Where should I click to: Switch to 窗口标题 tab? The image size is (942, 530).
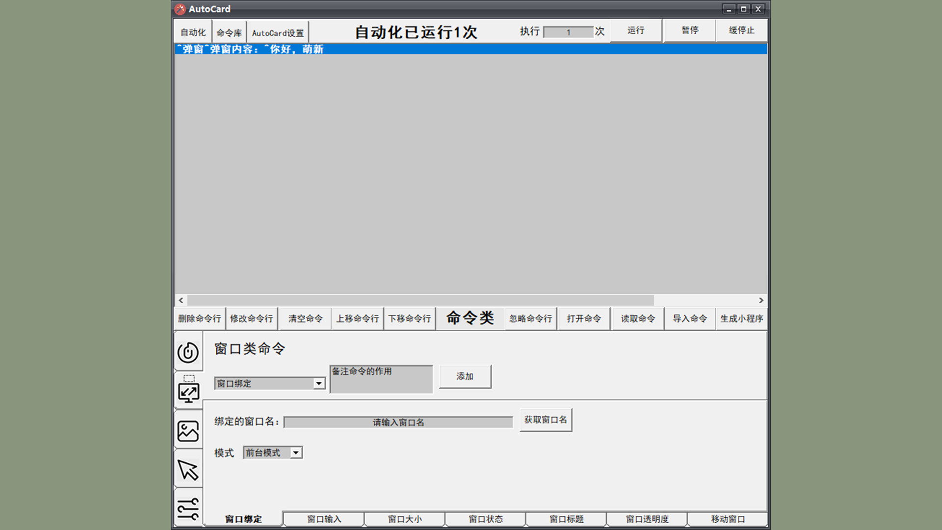click(567, 519)
